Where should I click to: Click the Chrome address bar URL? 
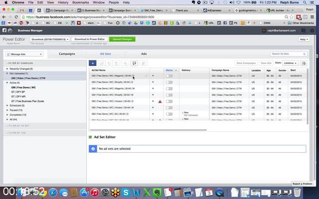point(90,17)
